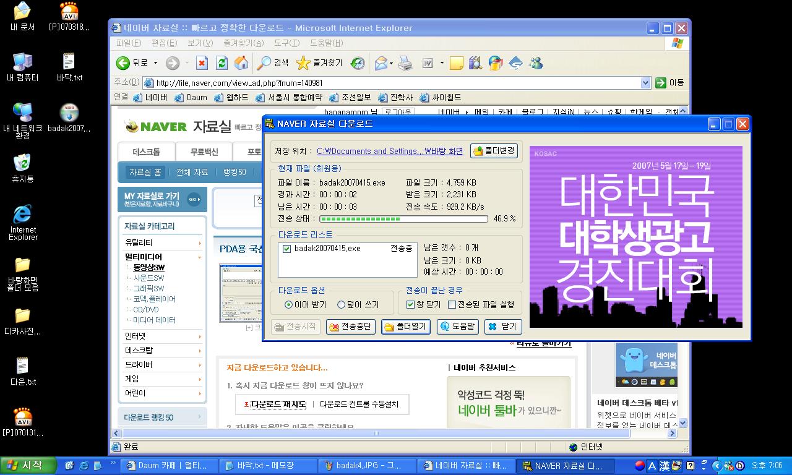
Task: Open the Mail icon dropdown arrow
Action: [x=392, y=62]
